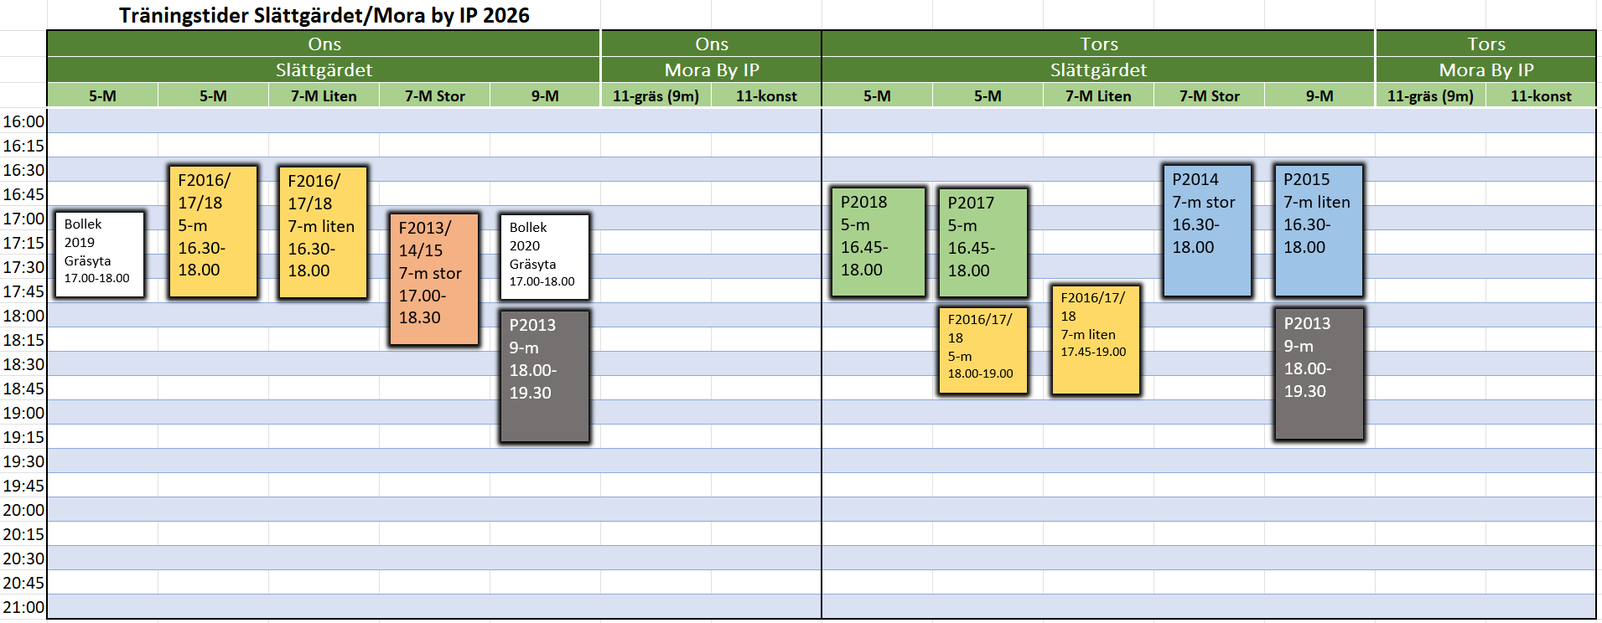Select the yellow F2016/17/18 5-m 18.00-19.00 block
1602x623 pixels.
(983, 350)
